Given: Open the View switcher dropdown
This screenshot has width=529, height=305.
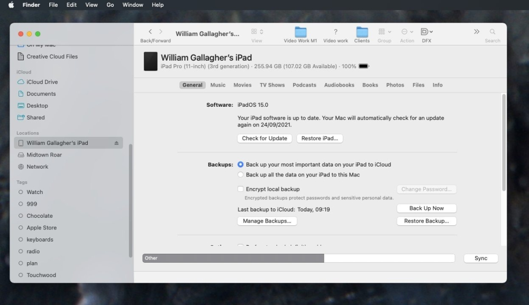Looking at the screenshot, I should tap(257, 32).
